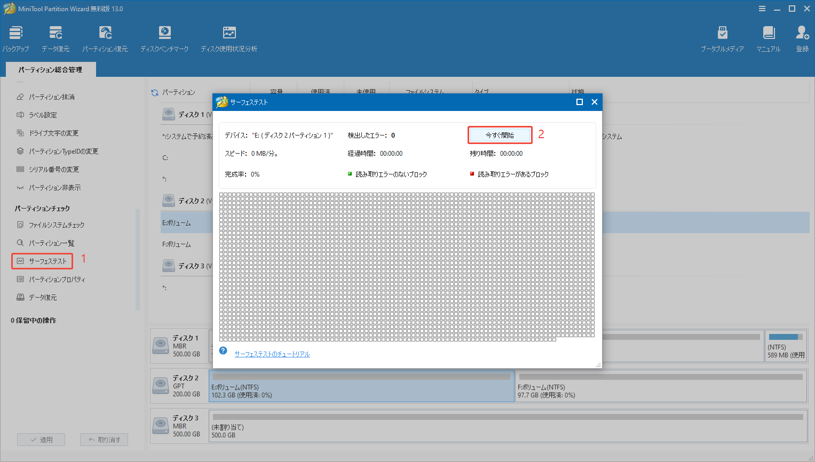Refresh the partition list with the refresh icon
815x462 pixels.
(153, 92)
